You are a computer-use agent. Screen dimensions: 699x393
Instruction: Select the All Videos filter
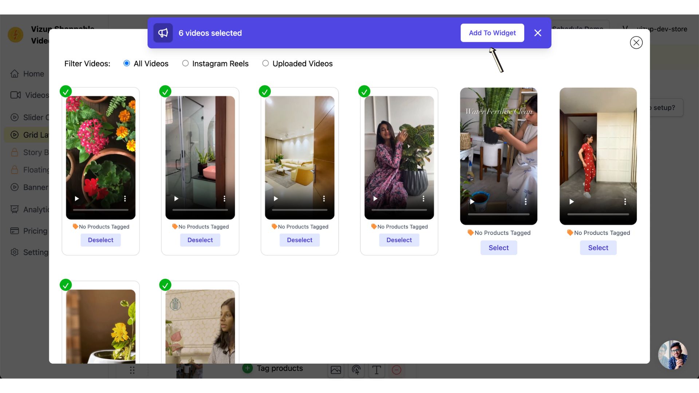(127, 63)
